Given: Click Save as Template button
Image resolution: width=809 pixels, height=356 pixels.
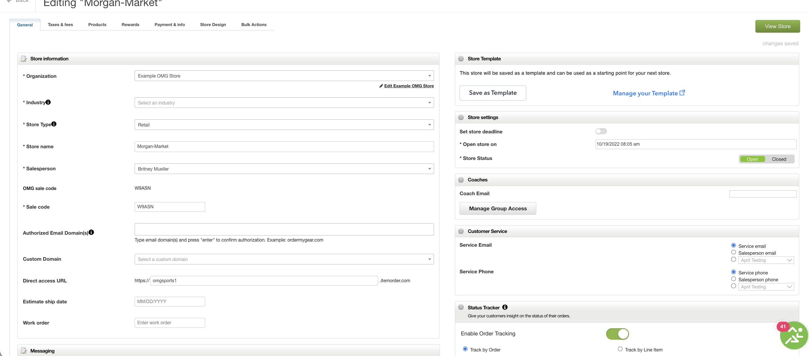Looking at the screenshot, I should click(492, 93).
